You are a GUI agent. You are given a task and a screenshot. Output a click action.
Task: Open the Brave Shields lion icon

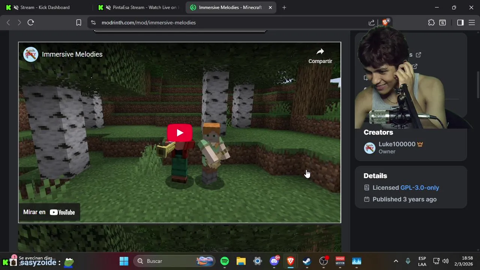point(385,22)
